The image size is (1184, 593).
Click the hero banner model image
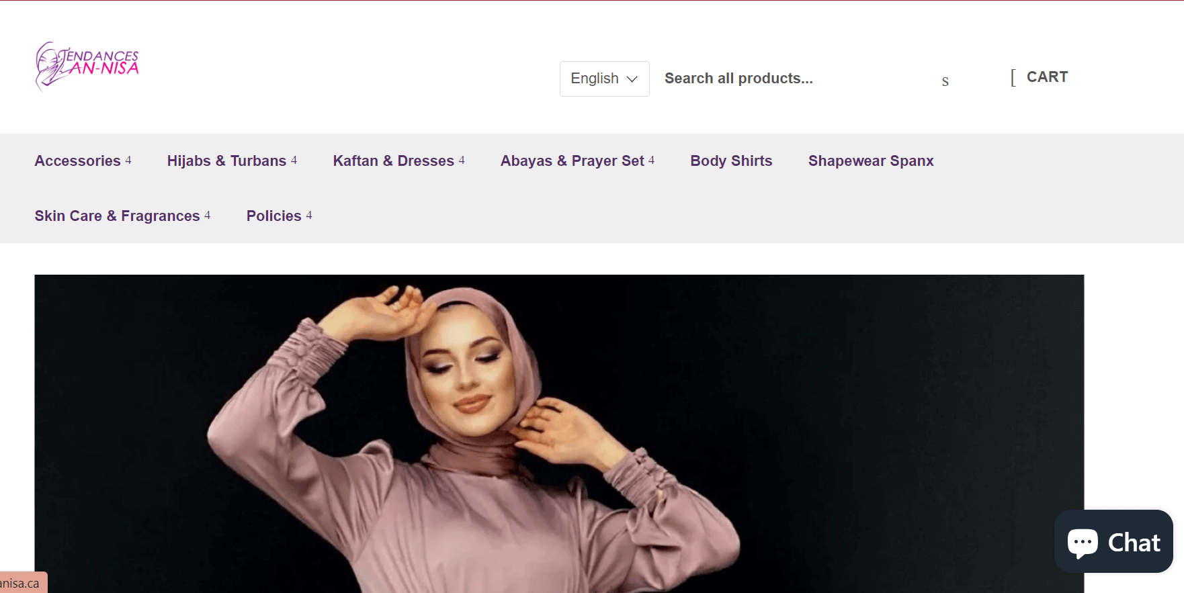559,434
